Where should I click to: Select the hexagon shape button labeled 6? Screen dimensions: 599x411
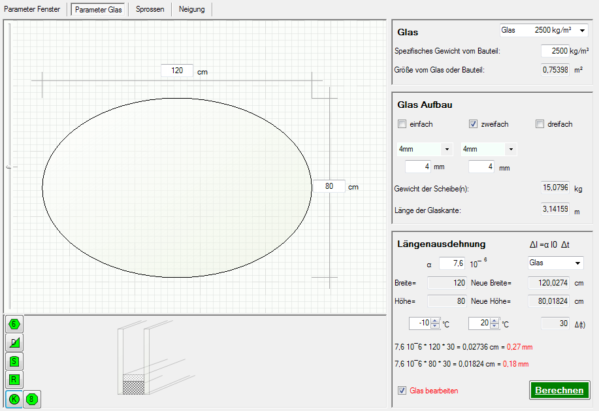click(x=14, y=323)
